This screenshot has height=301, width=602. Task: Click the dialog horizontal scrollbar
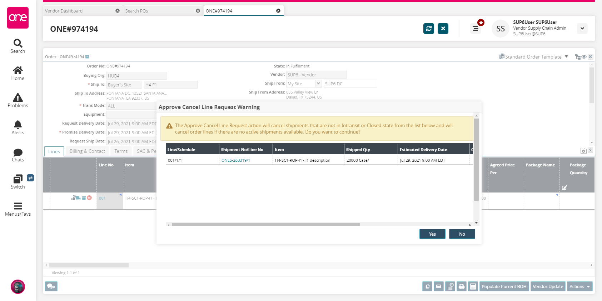[266, 225]
